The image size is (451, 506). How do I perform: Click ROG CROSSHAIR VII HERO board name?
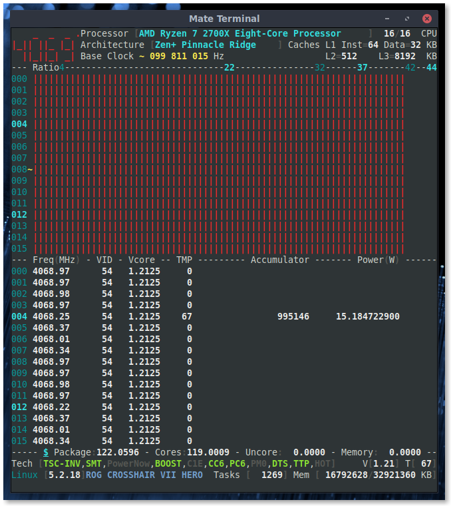(x=144, y=475)
